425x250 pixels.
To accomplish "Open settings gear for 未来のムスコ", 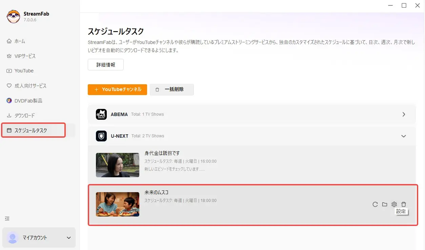I will 394,204.
